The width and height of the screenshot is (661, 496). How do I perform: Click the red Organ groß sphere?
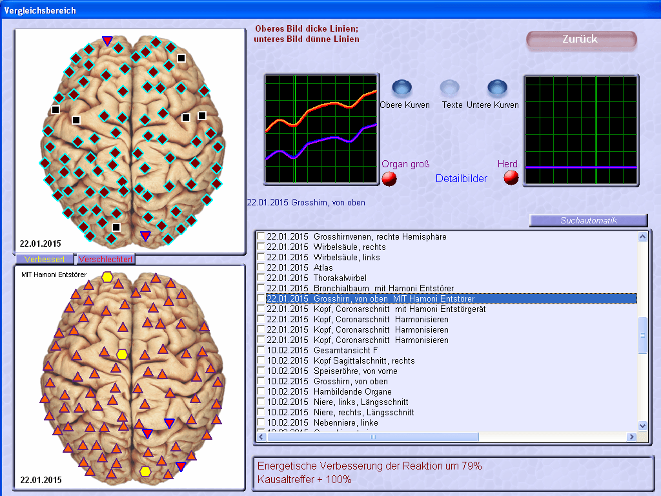[x=389, y=178]
